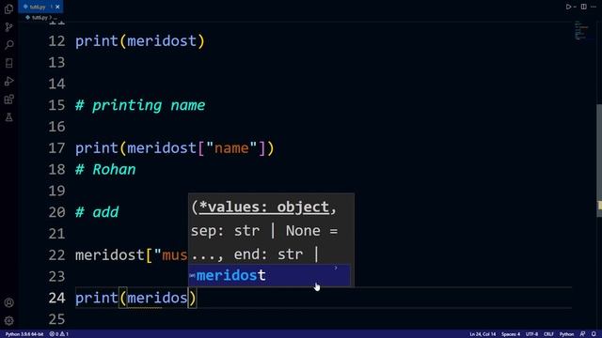602x338 pixels.
Task: Accept the meridost autocomplete suggestion
Action: tap(269, 275)
